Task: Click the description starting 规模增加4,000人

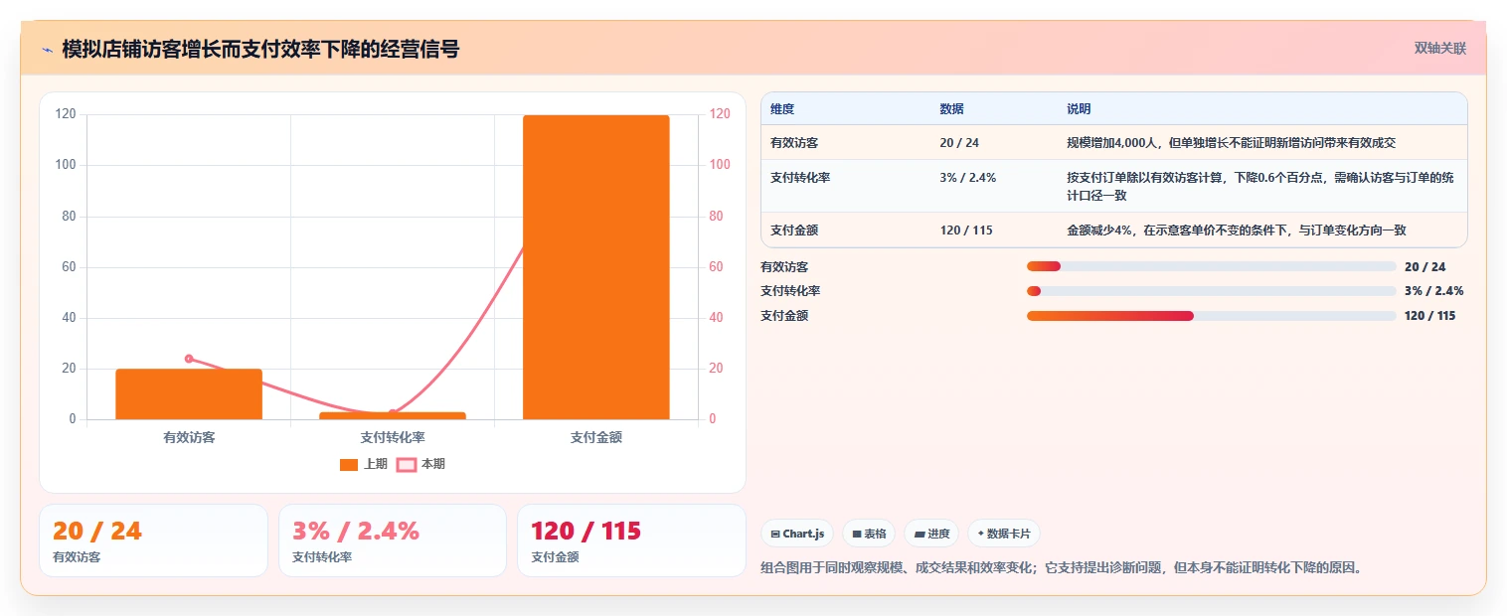Action: [1231, 143]
